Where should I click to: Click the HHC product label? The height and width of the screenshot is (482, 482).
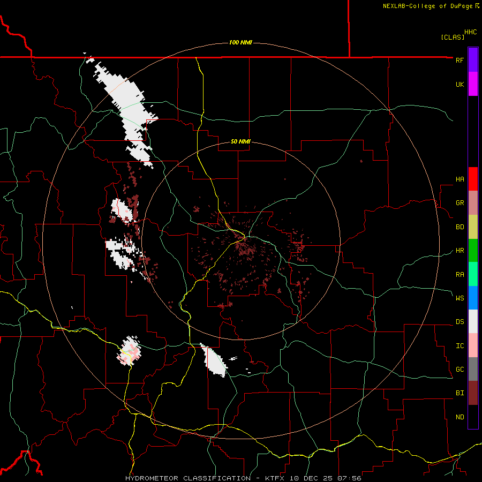click(470, 32)
